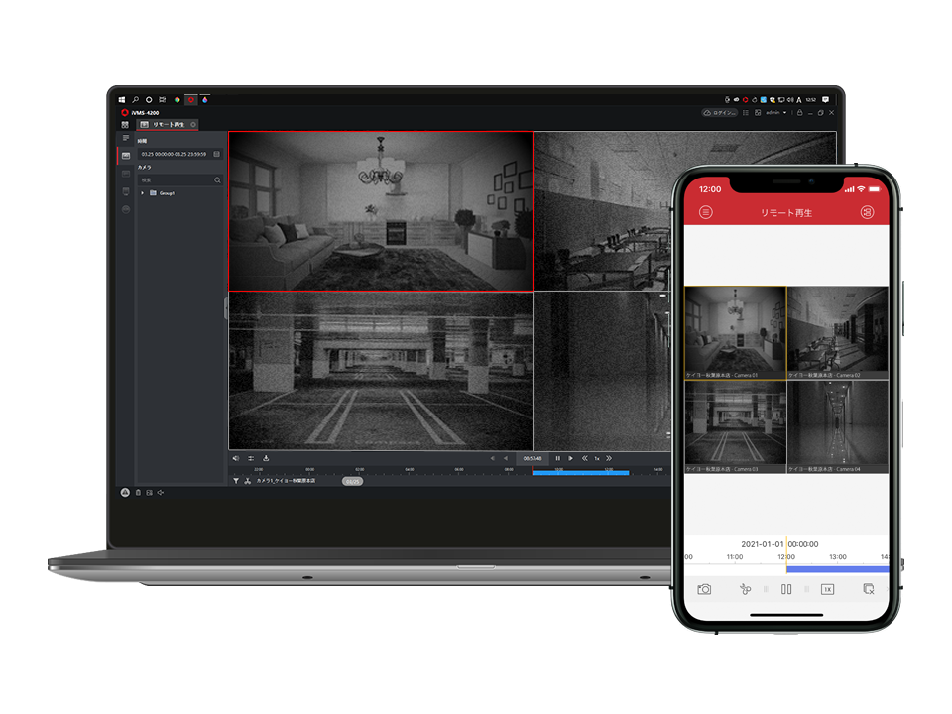Click the ログイン cloud login button
952x714 pixels.
(720, 113)
